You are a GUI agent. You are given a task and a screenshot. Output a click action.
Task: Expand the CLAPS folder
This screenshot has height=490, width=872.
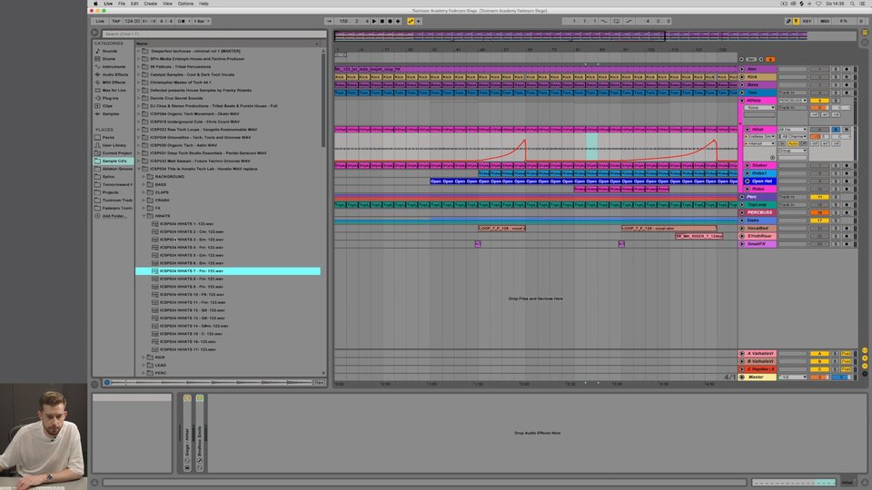(144, 192)
